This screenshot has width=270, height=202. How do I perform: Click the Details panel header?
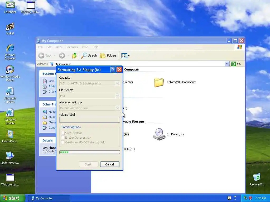click(x=47, y=140)
